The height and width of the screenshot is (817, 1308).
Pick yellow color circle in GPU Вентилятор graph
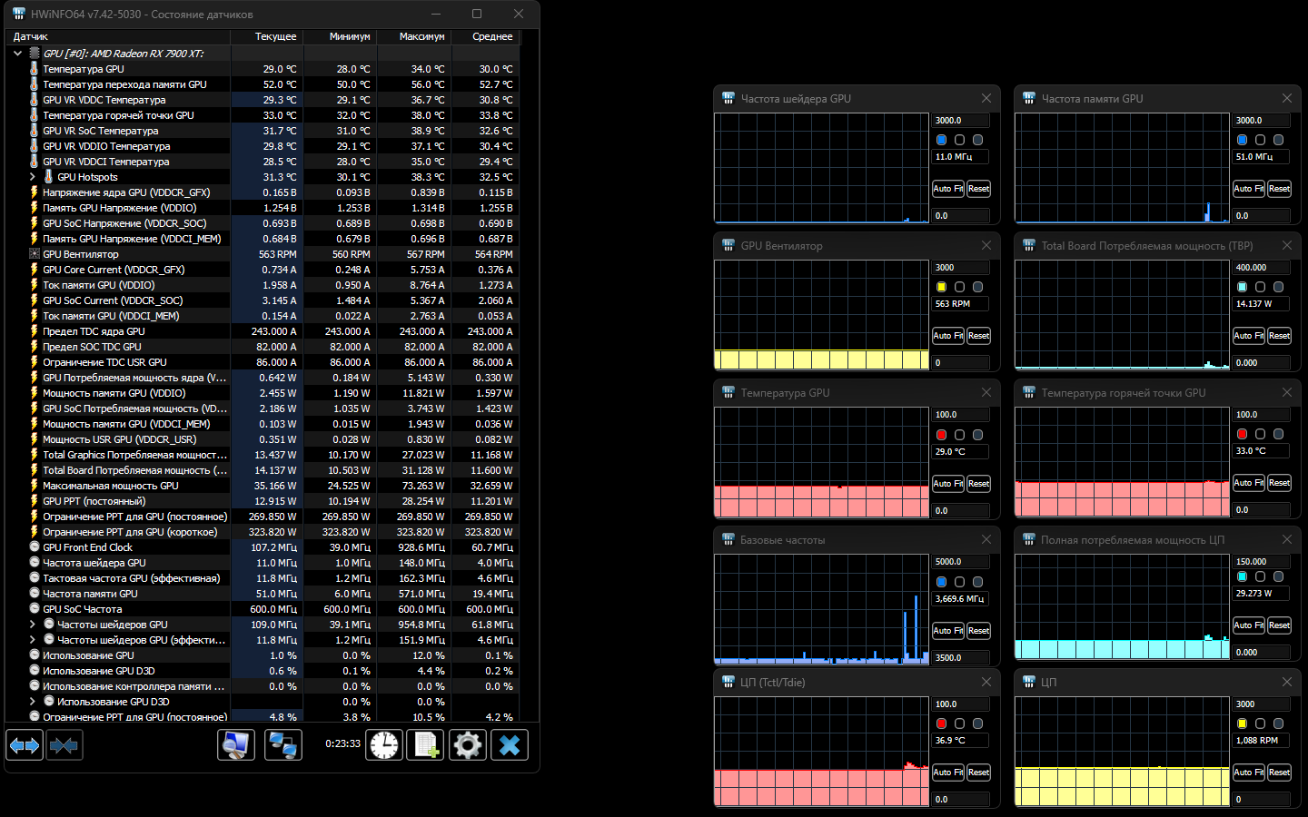[941, 287]
